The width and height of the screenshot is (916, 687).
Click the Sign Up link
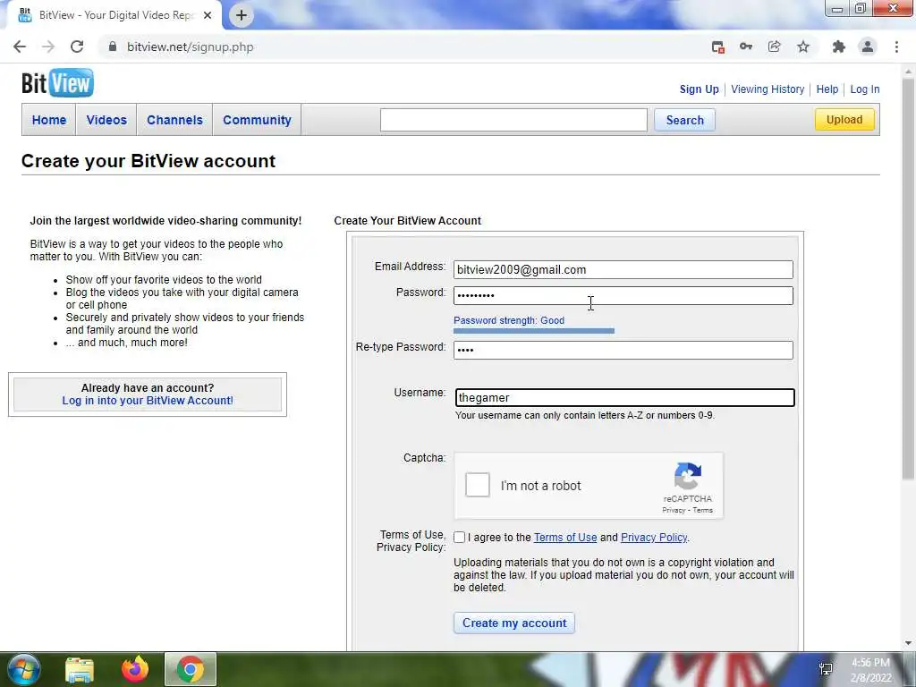[699, 89]
